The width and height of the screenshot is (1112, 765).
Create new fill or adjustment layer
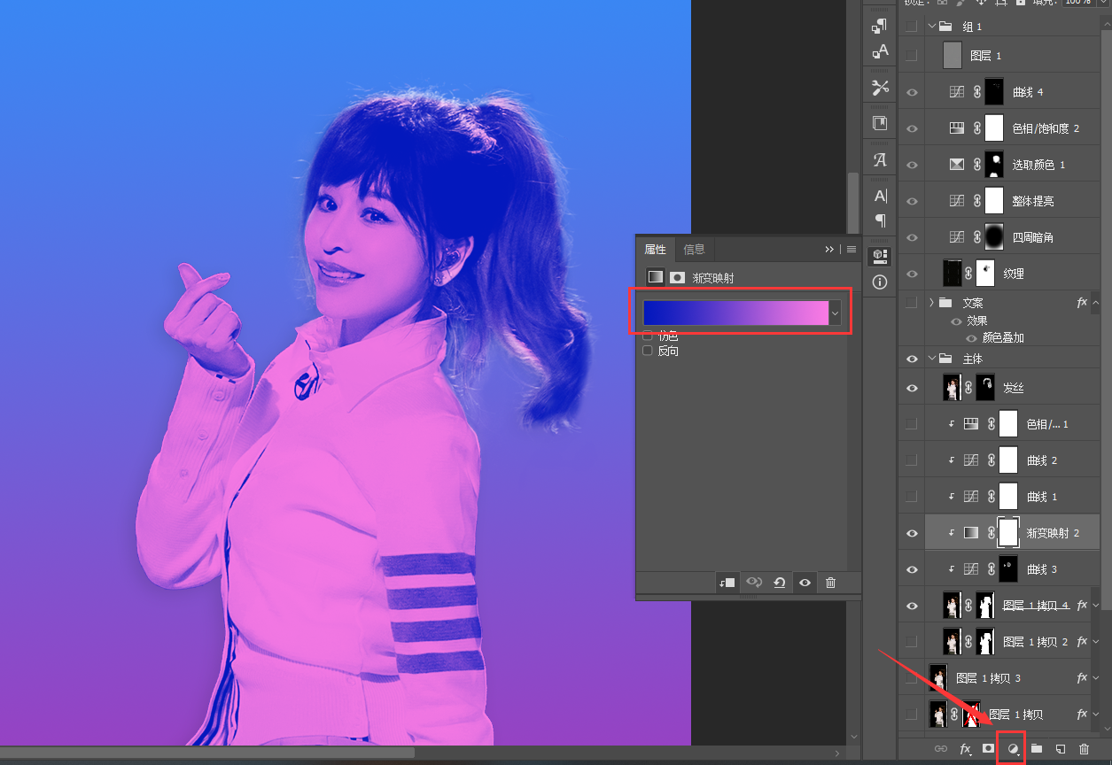pos(1013,749)
